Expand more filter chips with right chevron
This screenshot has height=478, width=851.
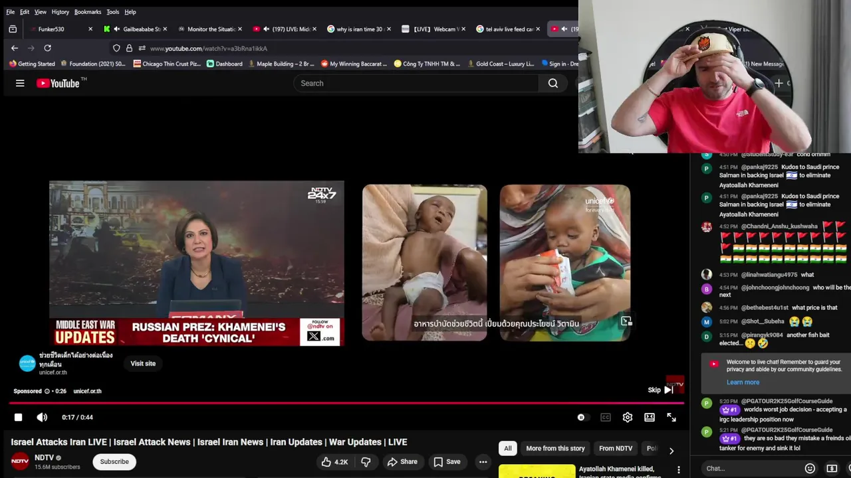click(671, 451)
